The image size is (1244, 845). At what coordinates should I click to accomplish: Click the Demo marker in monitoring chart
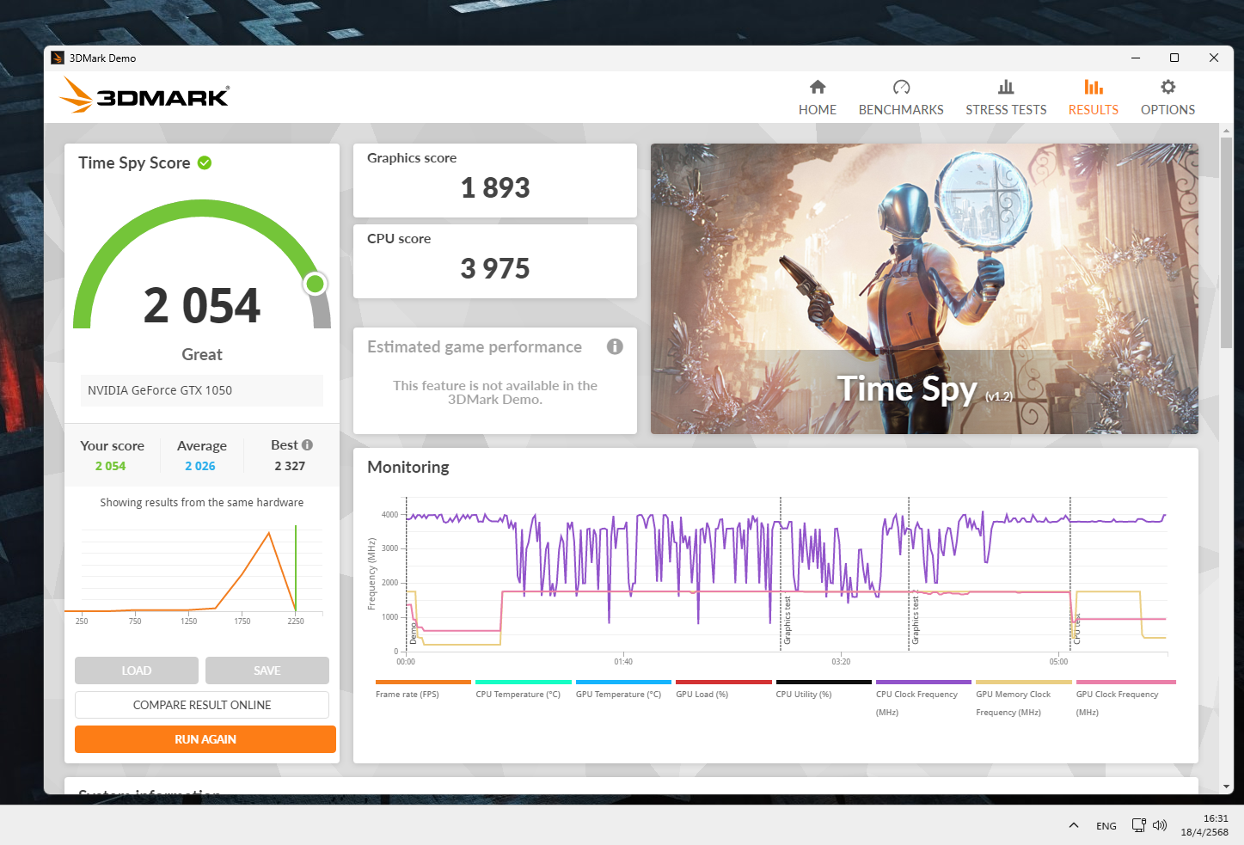click(x=413, y=634)
